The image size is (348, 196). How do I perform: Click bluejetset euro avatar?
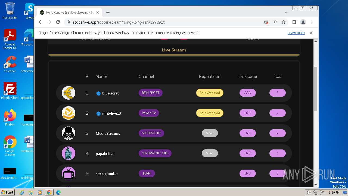tap(69, 93)
